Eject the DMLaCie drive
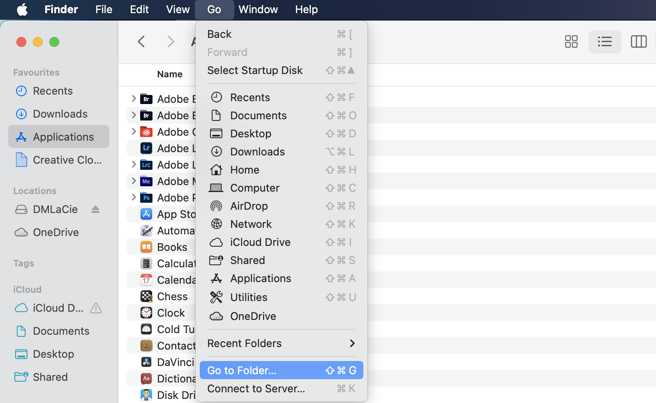 tap(95, 209)
